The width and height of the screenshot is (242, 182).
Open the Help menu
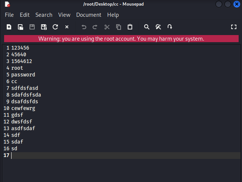[113, 15]
